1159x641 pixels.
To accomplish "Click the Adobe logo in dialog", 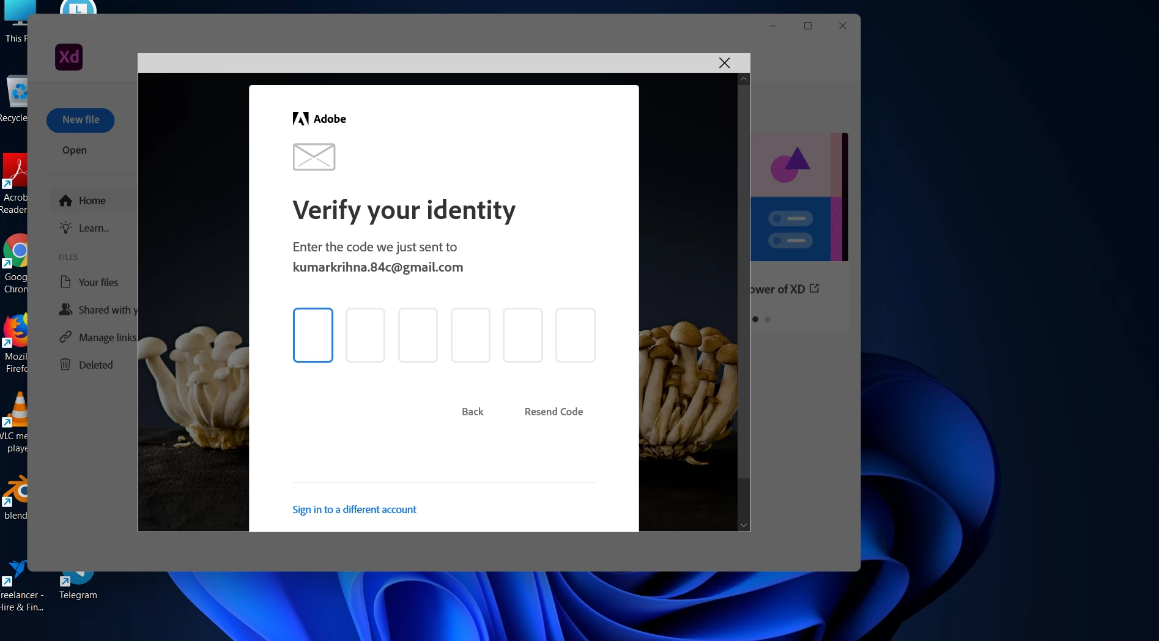I will 319,119.
